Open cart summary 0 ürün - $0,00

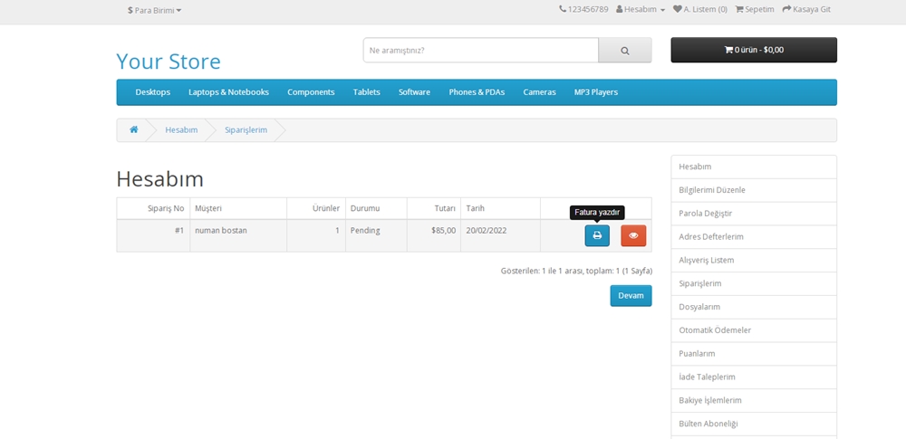pyautogui.click(x=754, y=50)
